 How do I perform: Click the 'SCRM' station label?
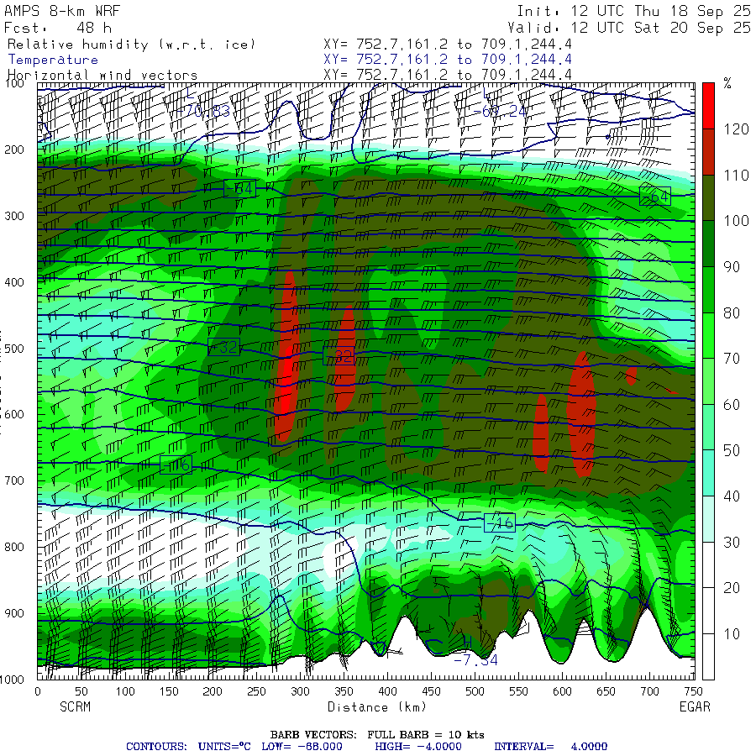(76, 706)
